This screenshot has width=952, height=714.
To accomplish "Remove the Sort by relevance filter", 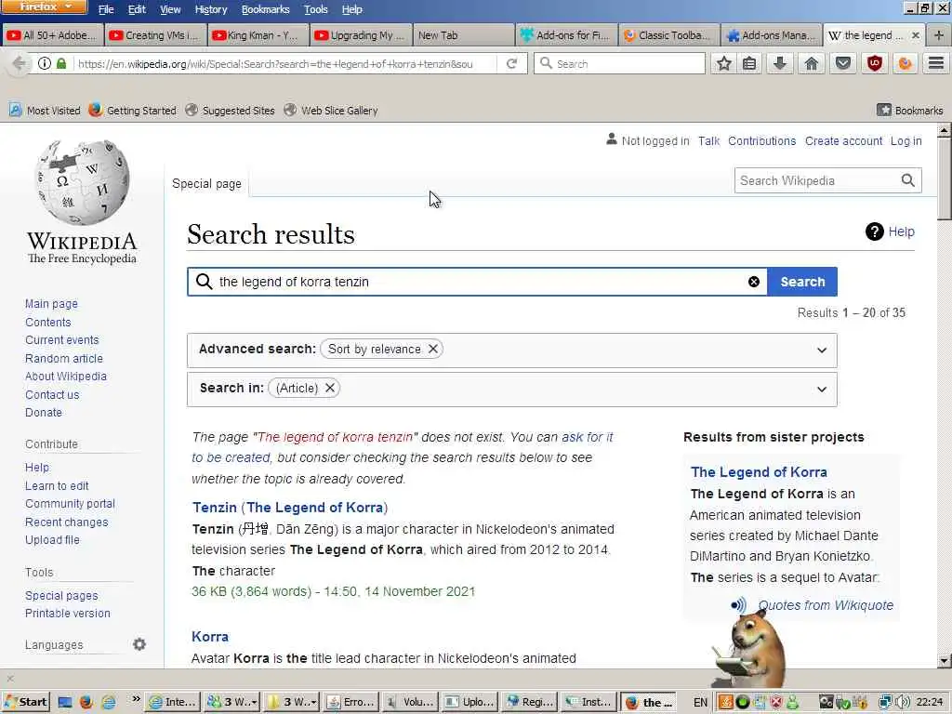I will 433,349.
